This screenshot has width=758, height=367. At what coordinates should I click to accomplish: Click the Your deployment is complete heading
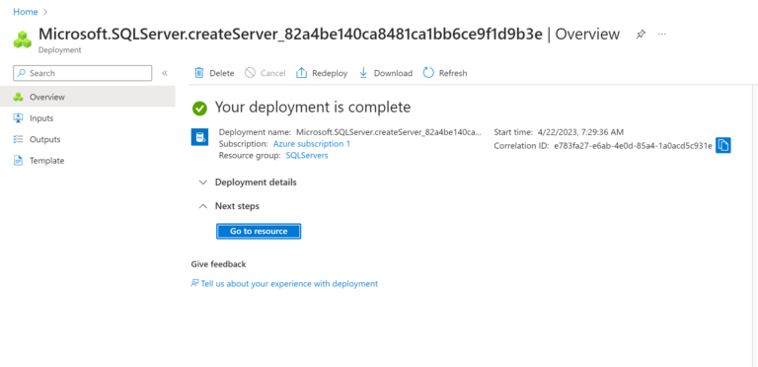tap(313, 108)
